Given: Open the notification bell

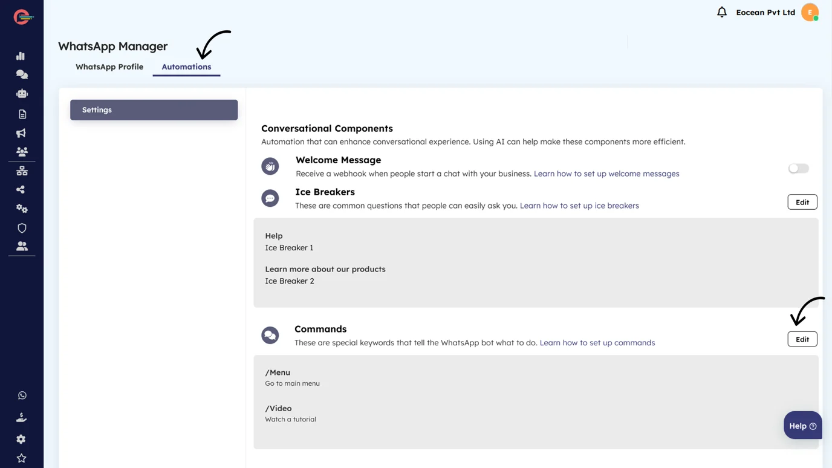Looking at the screenshot, I should point(721,12).
